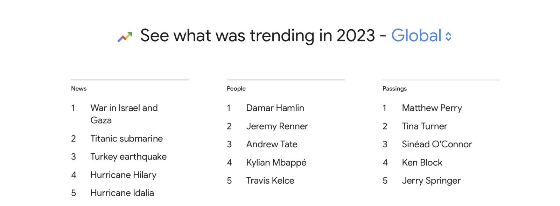
Task: Open Kylian Mbappé trending result
Action: [x=276, y=162]
